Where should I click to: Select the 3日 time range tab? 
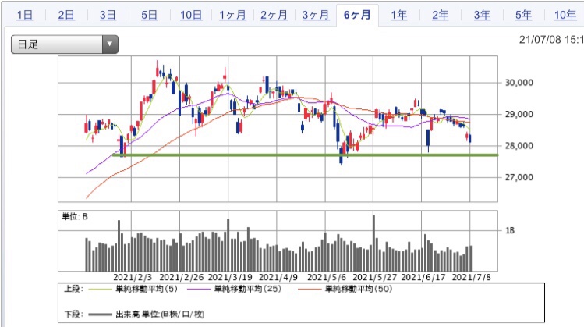pyautogui.click(x=108, y=15)
